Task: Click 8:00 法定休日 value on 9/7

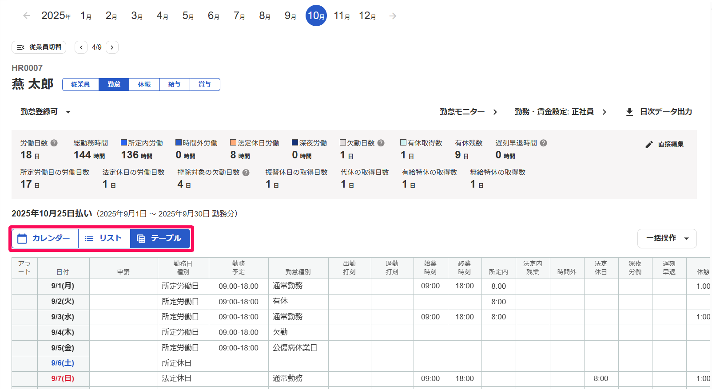Action: (x=601, y=378)
